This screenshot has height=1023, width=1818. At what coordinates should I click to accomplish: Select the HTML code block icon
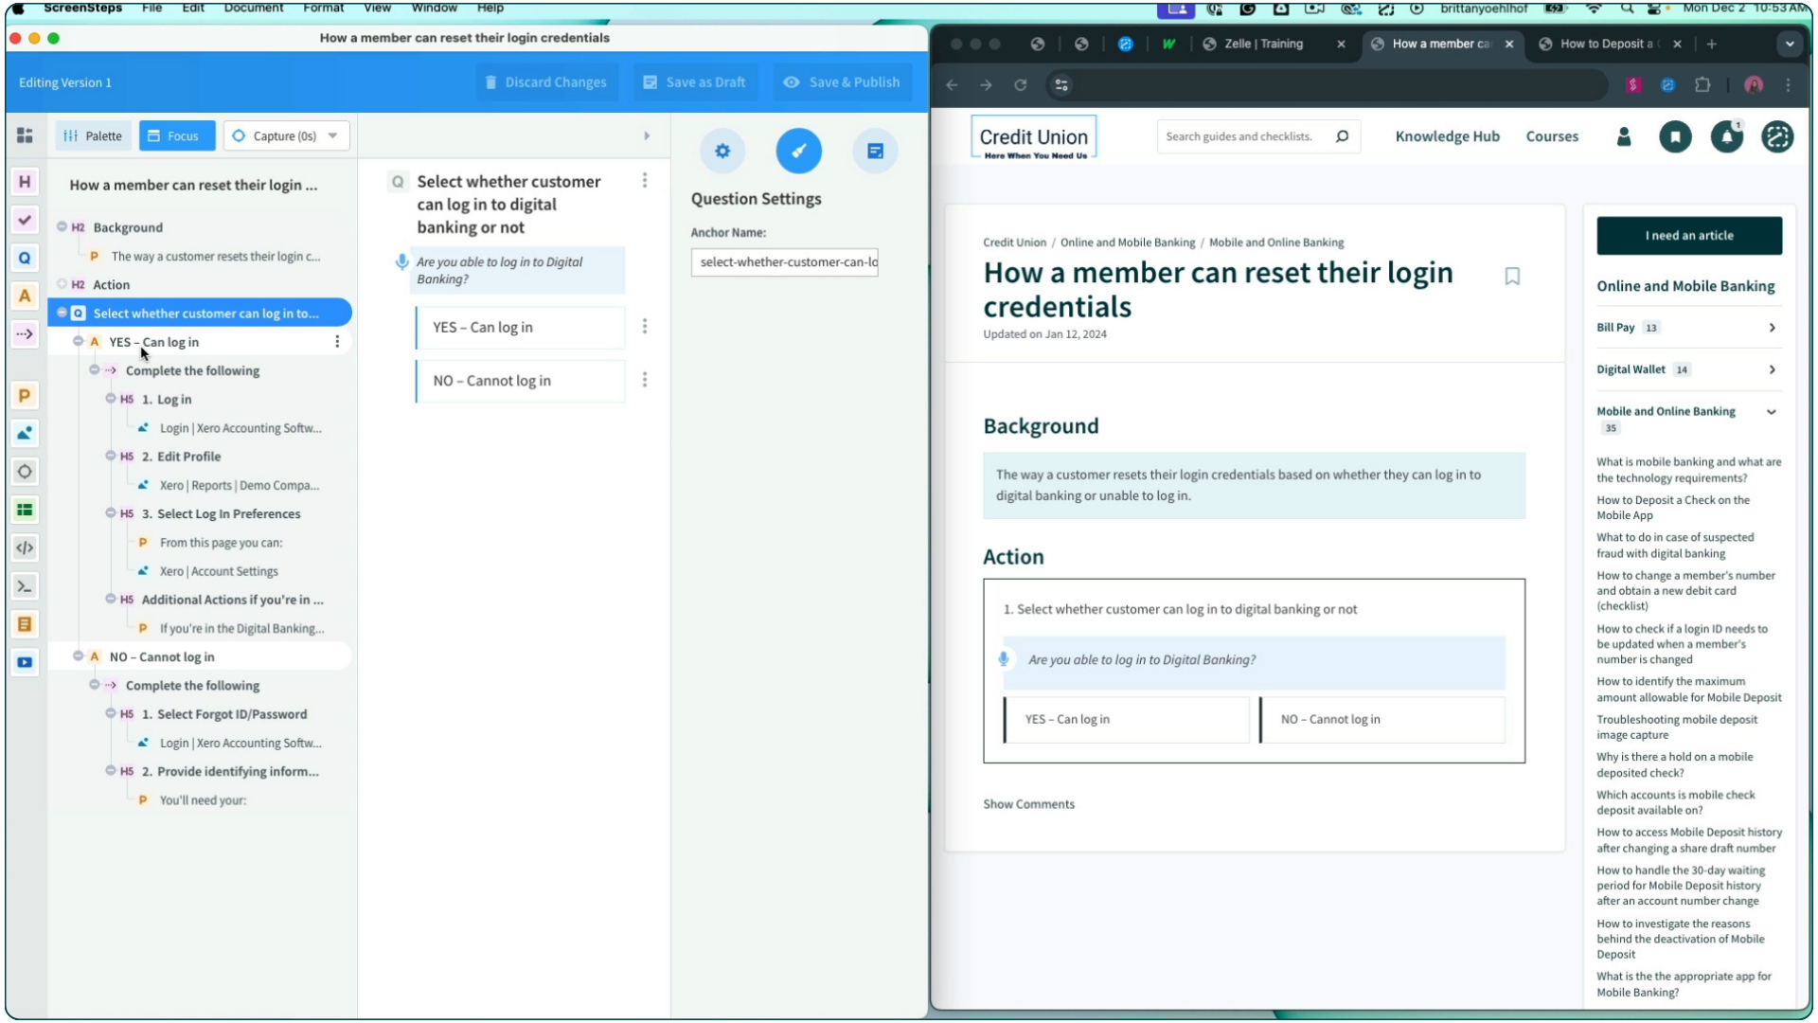[x=25, y=547]
